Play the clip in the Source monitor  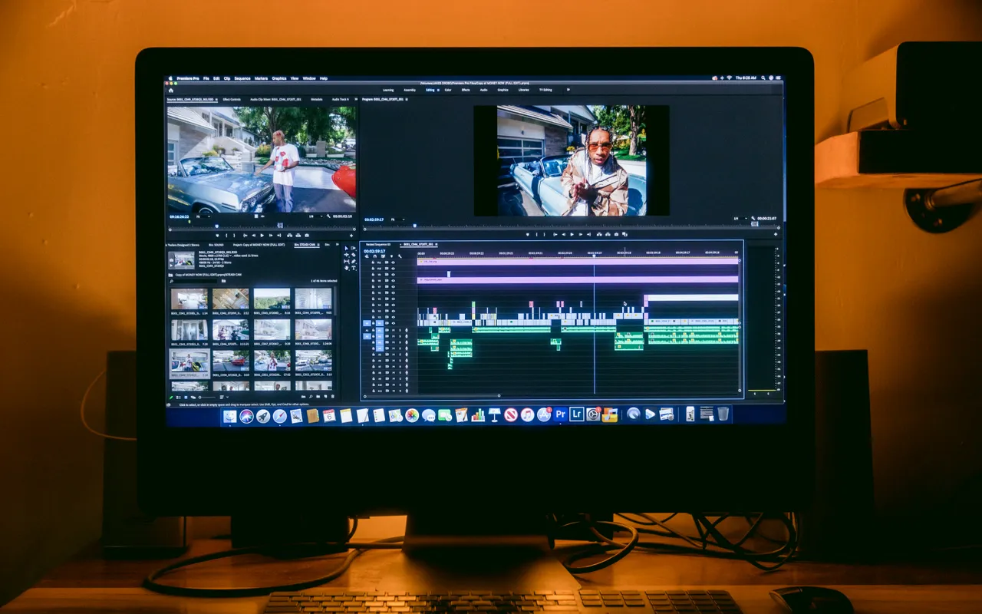click(x=262, y=236)
